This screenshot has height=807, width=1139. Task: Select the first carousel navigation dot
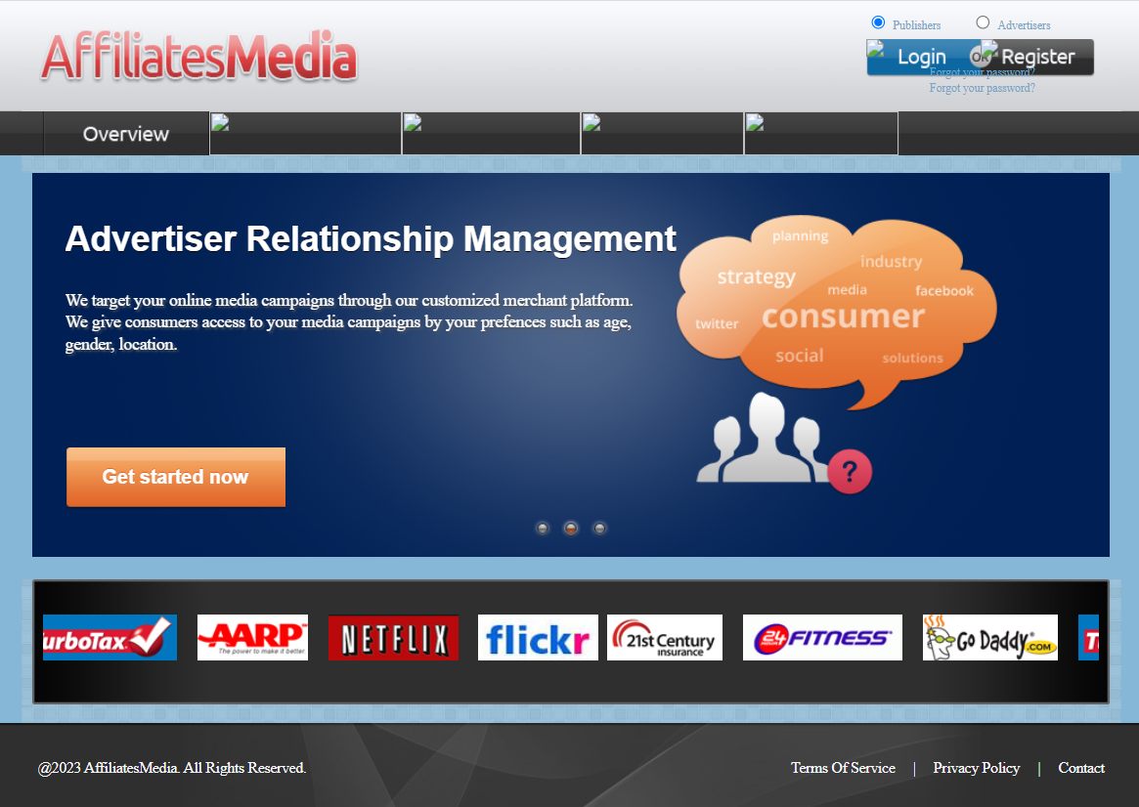pos(543,528)
